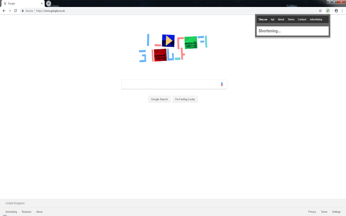Reload the page with the refresh icon

pyautogui.click(x=15, y=11)
